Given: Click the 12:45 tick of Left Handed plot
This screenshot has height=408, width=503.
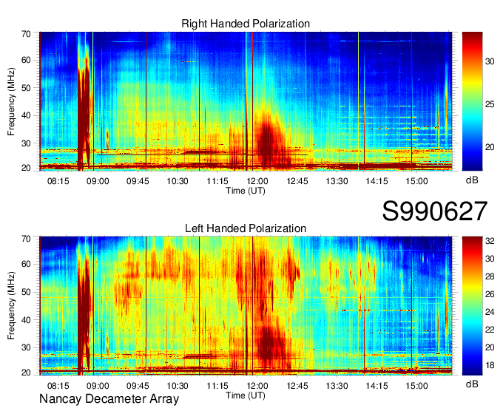Looking at the screenshot, I should [x=297, y=386].
